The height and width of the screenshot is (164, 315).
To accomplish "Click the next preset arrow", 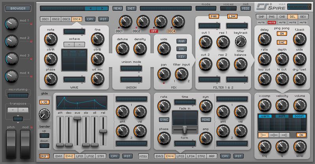I will (x=102, y=8).
